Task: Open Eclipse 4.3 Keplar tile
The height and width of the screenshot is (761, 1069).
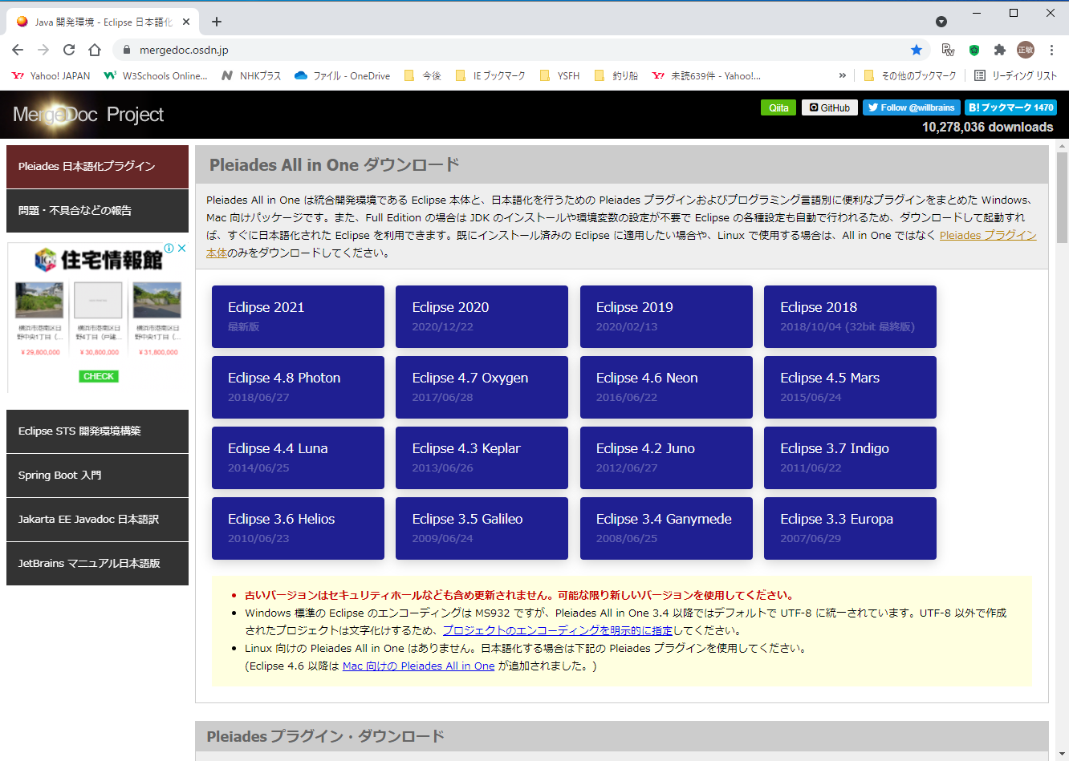Action: 482,458
